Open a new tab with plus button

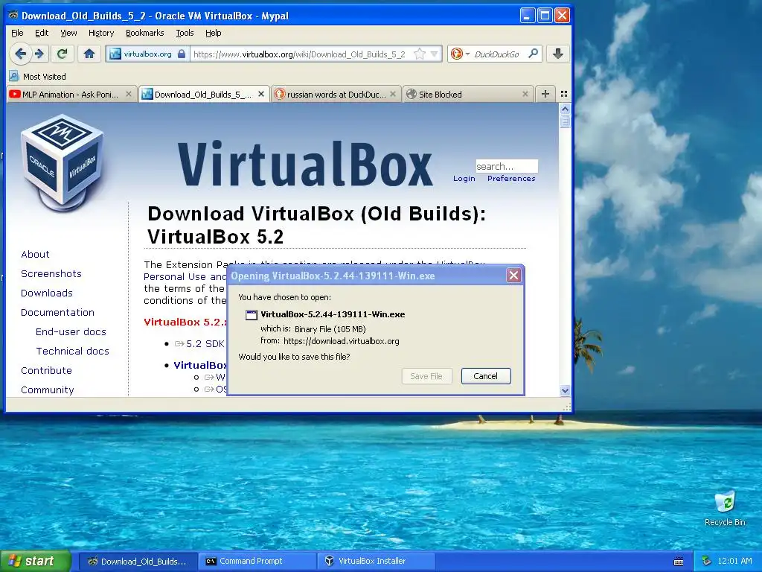tap(545, 94)
